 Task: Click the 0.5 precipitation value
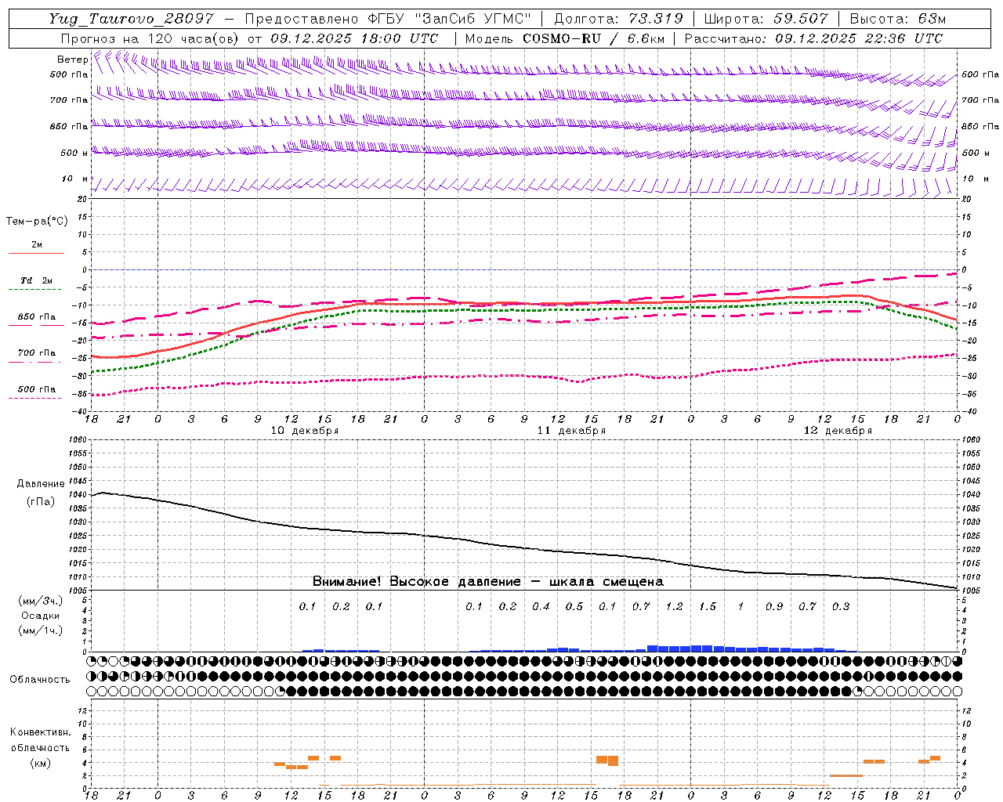(x=574, y=607)
